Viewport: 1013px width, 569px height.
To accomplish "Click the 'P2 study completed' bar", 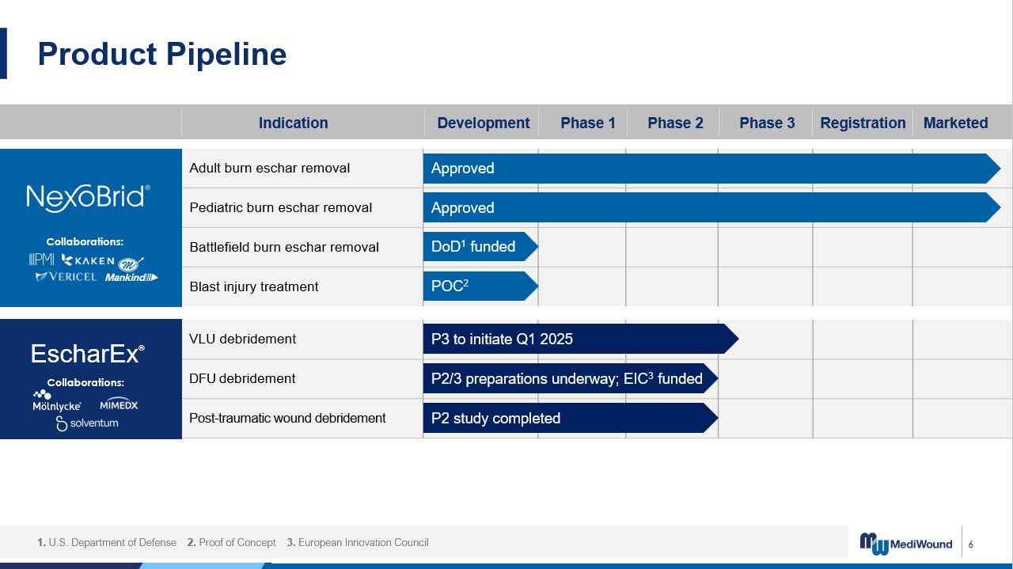I will (x=571, y=418).
